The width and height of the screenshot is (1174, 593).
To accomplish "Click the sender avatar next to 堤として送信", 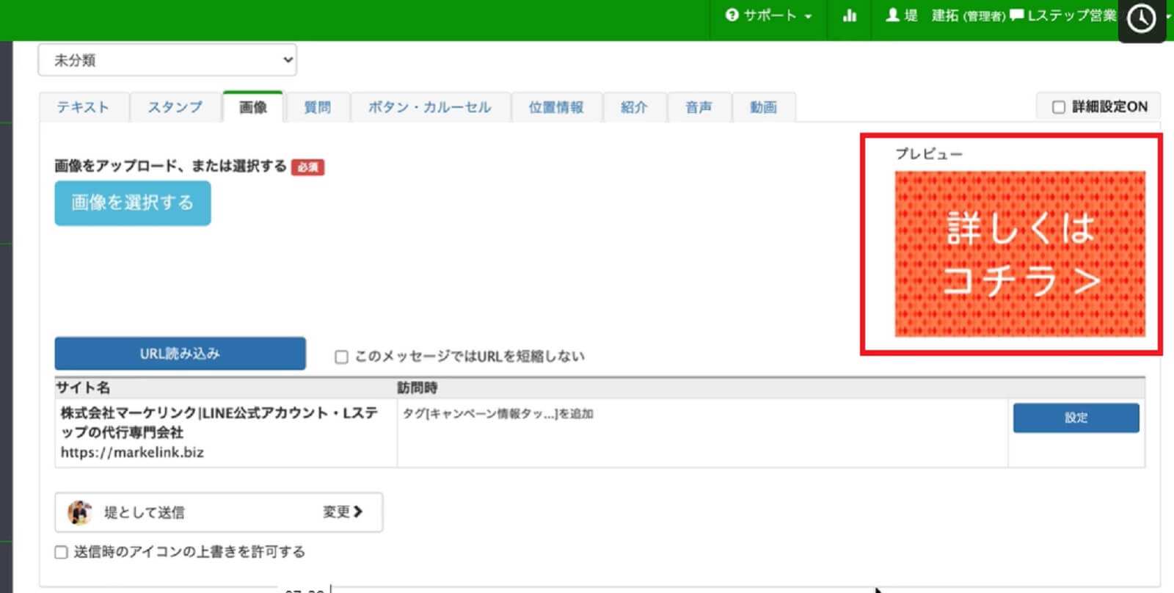I will click(x=79, y=512).
